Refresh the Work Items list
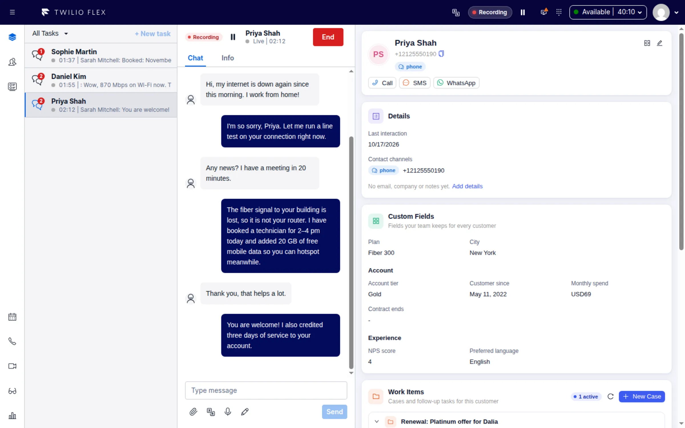The height and width of the screenshot is (428, 685). click(611, 397)
